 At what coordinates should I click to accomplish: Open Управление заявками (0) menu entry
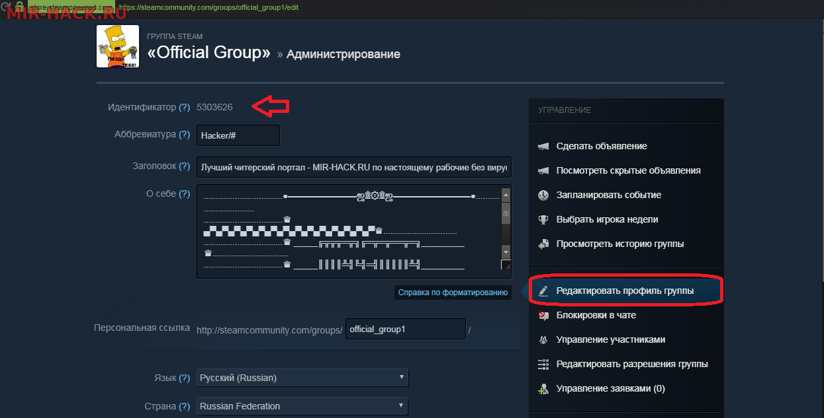(x=610, y=389)
